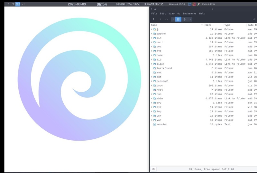This screenshot has width=257, height=173.
Task: Click the status text '23 items, Free space: 367,2 GB'
Action: click(x=211, y=169)
